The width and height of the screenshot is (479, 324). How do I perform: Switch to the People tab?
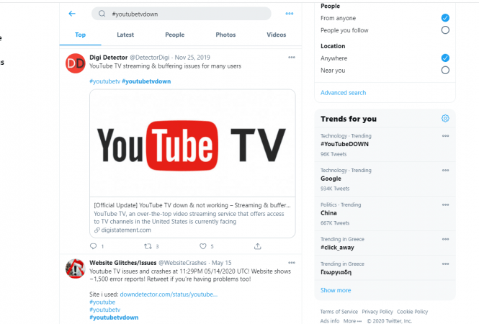coord(175,35)
